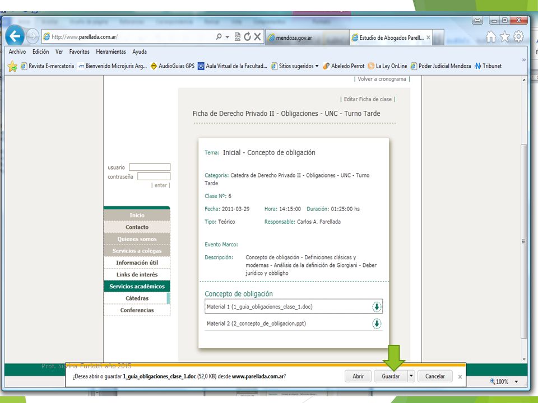Open the Ayuda menu

140,51
